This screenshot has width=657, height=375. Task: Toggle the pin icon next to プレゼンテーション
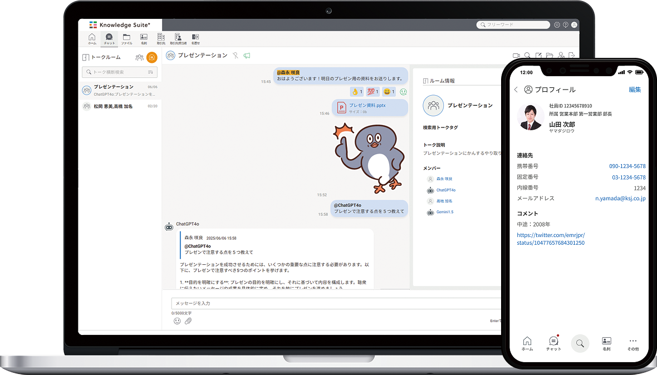tap(236, 56)
